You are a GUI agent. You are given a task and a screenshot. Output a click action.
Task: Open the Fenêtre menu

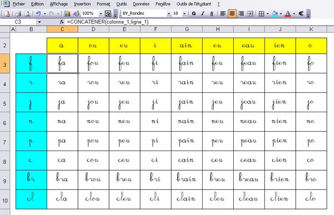[163, 4]
